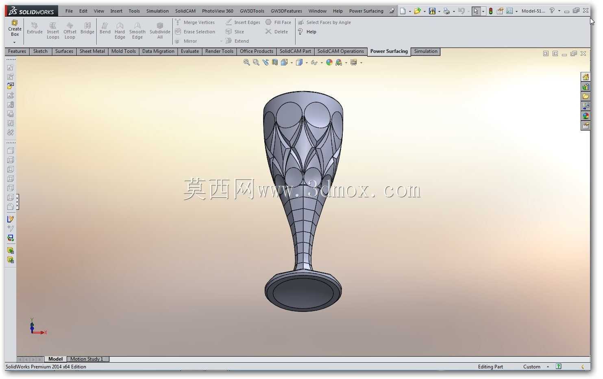603x379 pixels.
Task: Switch to the Sketch tab
Action: (x=40, y=51)
